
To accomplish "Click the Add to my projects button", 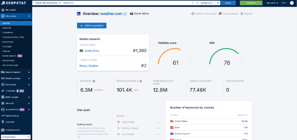I will [92, 26].
